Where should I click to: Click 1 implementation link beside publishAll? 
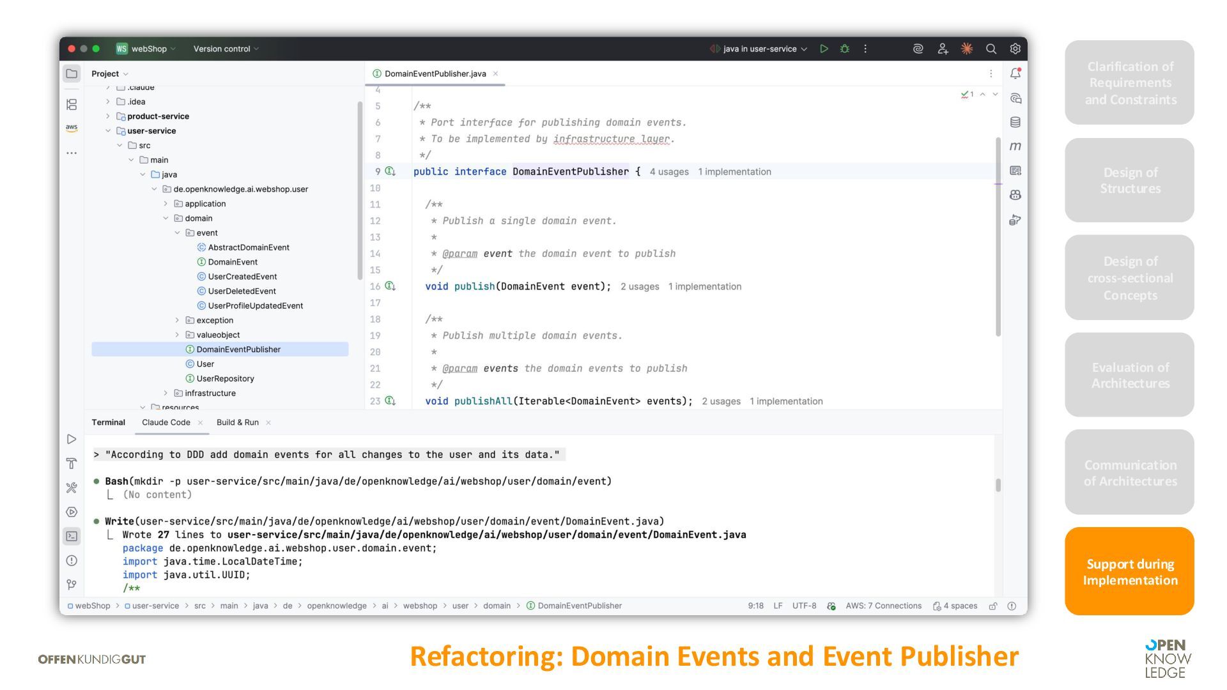[785, 401]
